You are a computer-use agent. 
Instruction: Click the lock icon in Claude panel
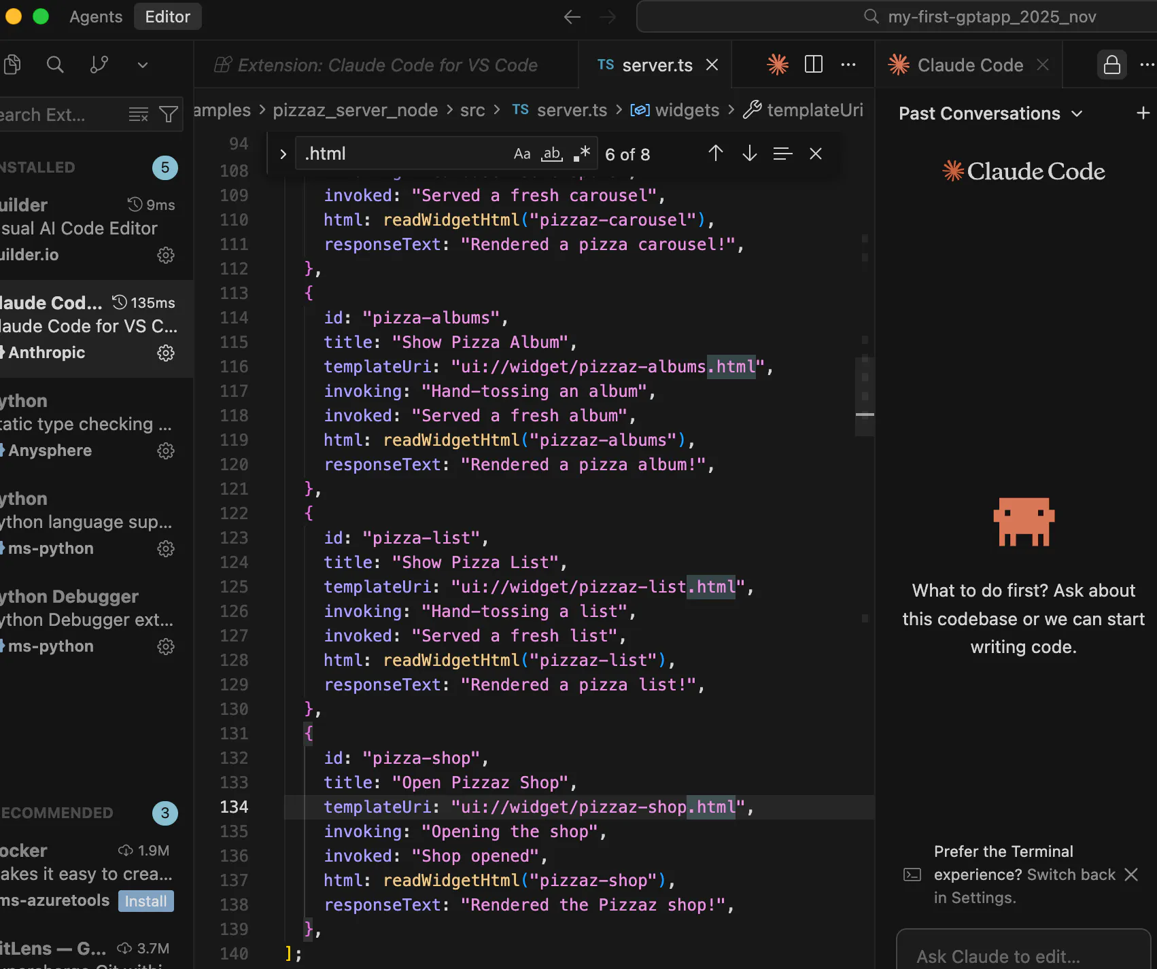(x=1111, y=65)
